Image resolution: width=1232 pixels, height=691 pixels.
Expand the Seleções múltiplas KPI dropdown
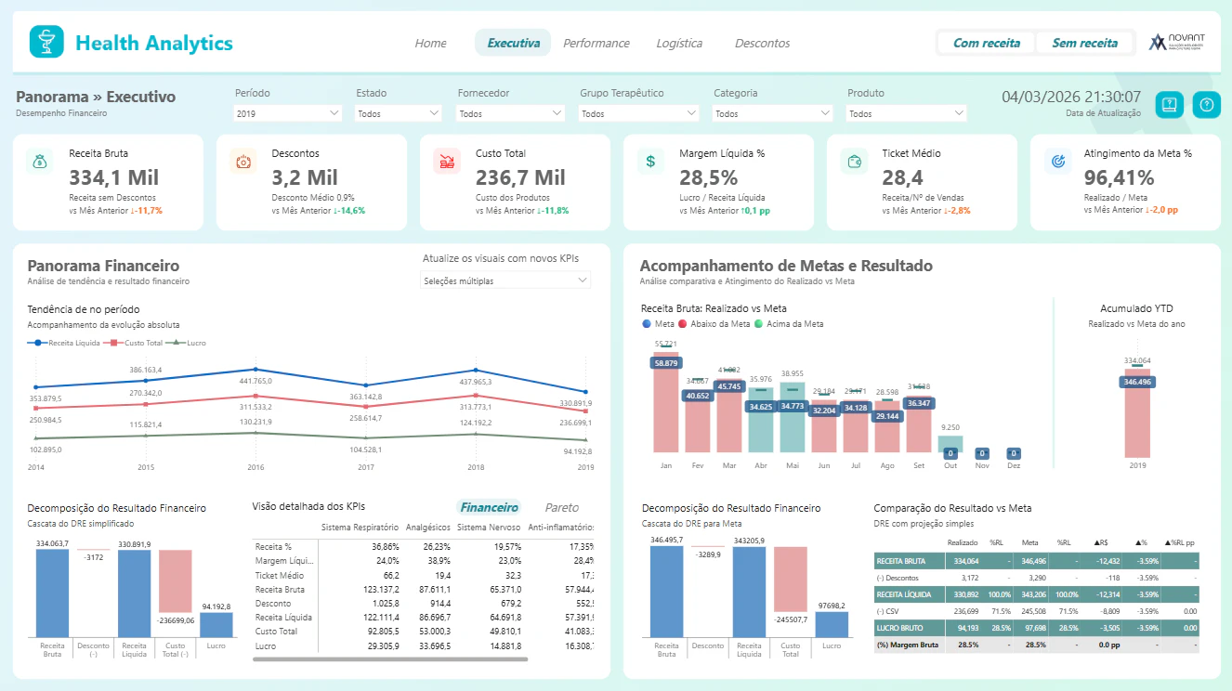(505, 280)
